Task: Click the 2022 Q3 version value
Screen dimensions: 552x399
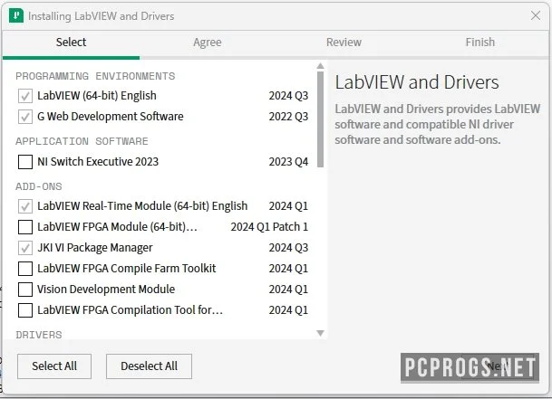Action: tap(288, 117)
